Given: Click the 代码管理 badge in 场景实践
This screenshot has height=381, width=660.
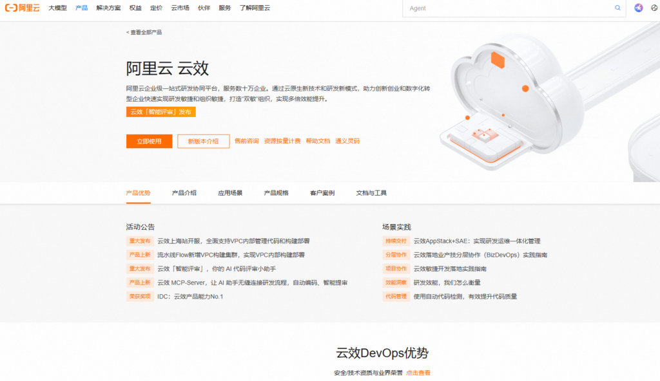Looking at the screenshot, I should tap(395, 297).
